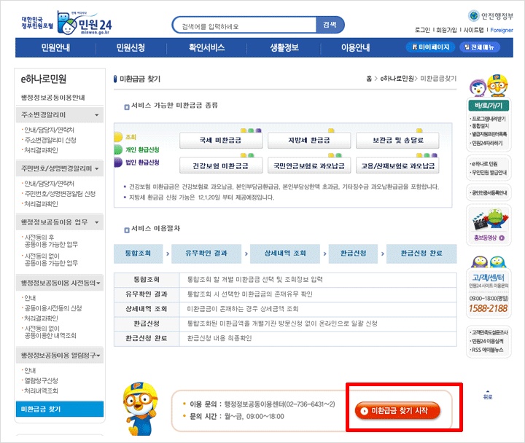Click the 바/로/가/기 banner header
Viewport: 525px width, 443px height.
[489, 106]
